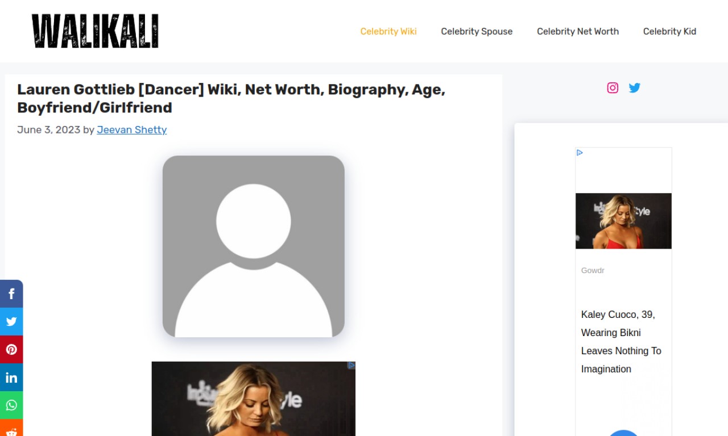Click the Gowdr advertiser label
The width and height of the screenshot is (728, 436).
click(593, 270)
